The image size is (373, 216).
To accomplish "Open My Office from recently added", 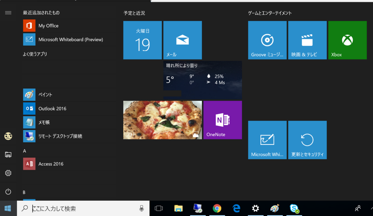I will (70, 26).
